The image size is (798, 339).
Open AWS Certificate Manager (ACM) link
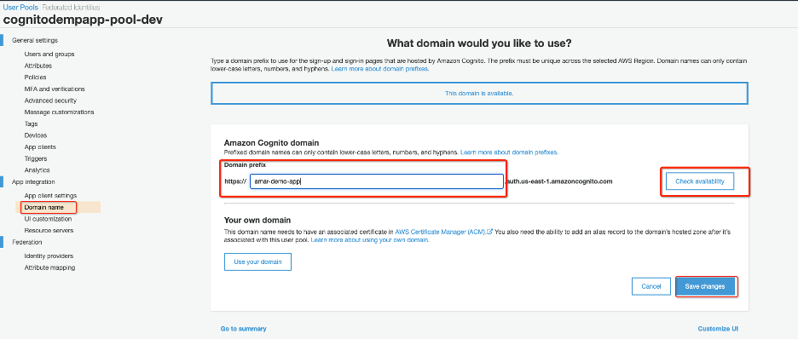(x=441, y=232)
